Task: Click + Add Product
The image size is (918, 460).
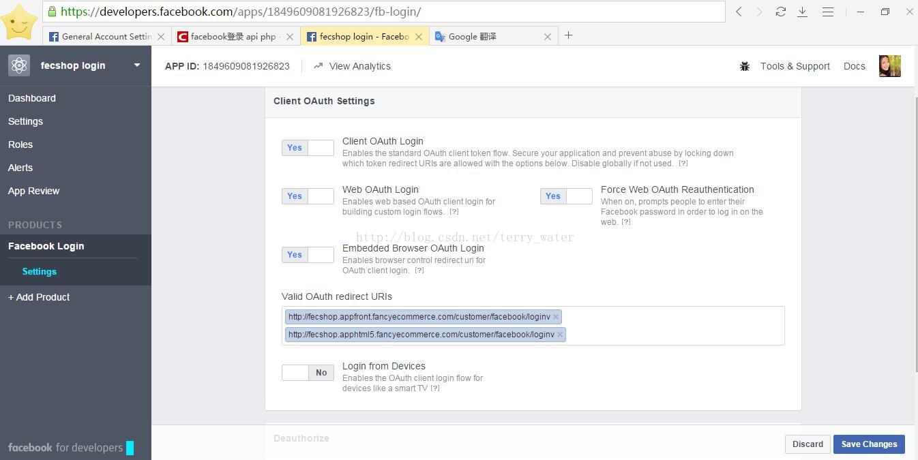Action: tap(39, 297)
